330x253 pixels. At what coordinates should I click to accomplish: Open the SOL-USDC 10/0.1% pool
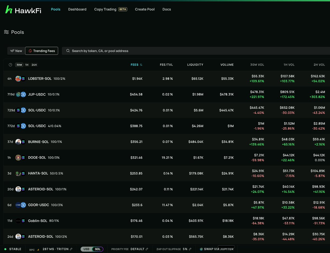[167, 110]
